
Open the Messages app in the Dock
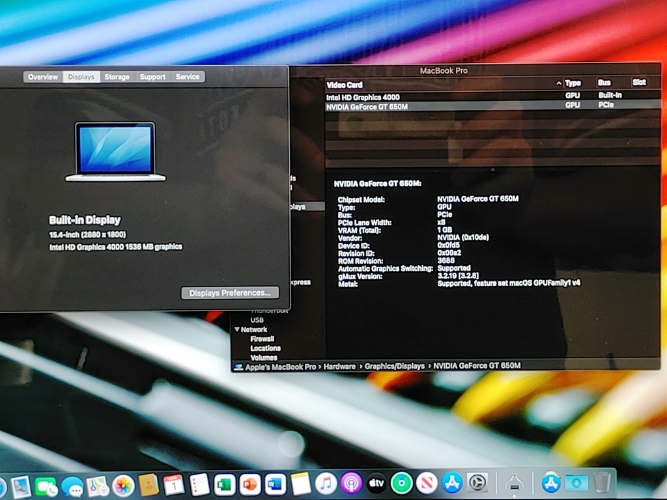[x=72, y=486]
